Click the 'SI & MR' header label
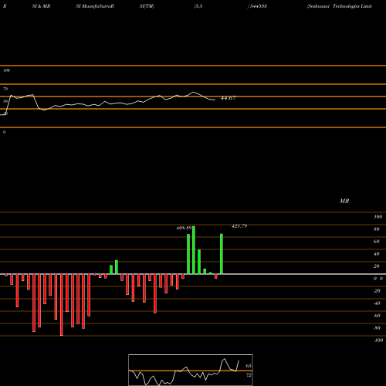The height and width of the screenshot is (386, 386). point(41,6)
